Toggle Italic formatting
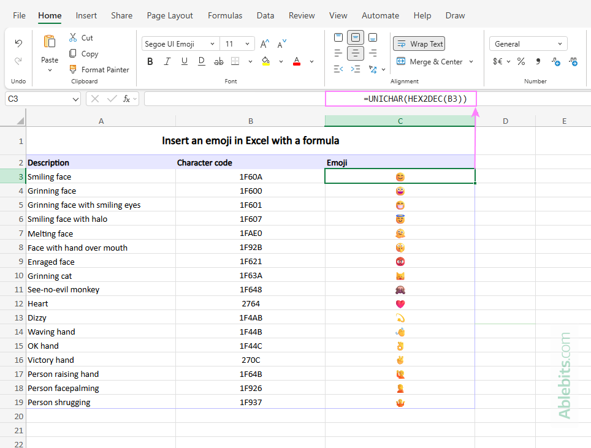The image size is (591, 448). (167, 61)
